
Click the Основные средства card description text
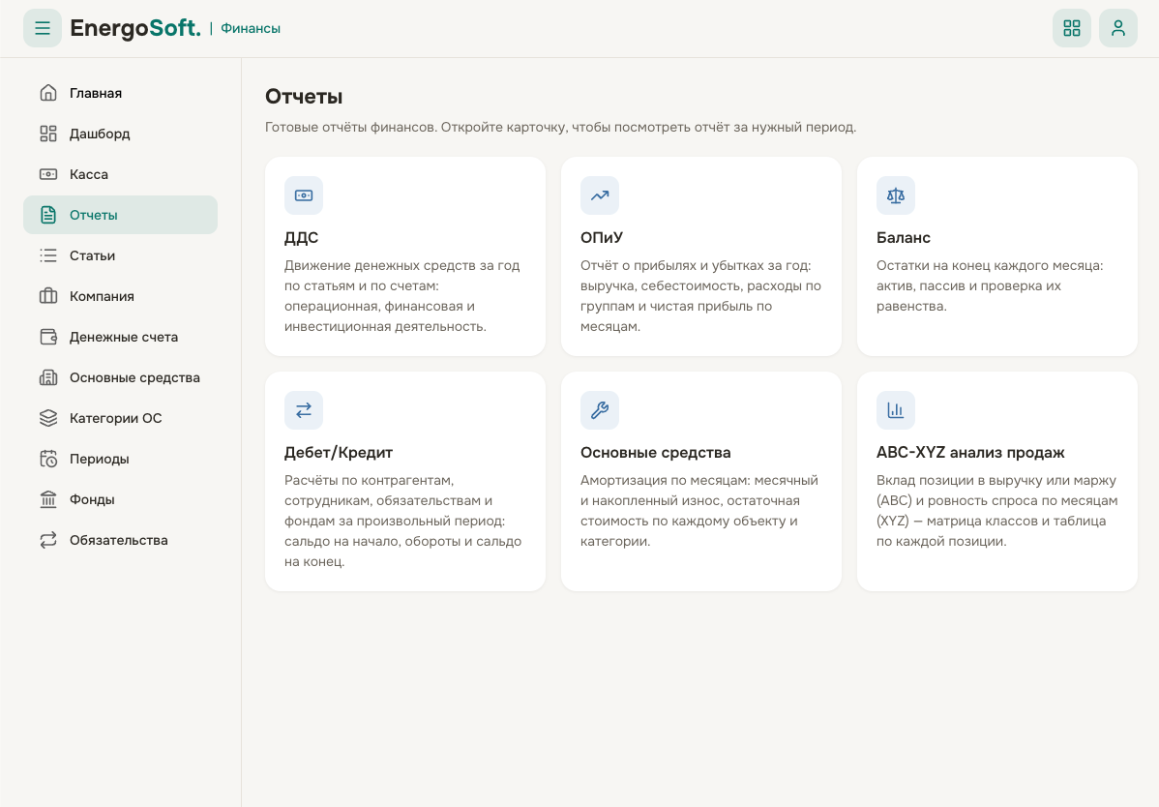click(699, 511)
